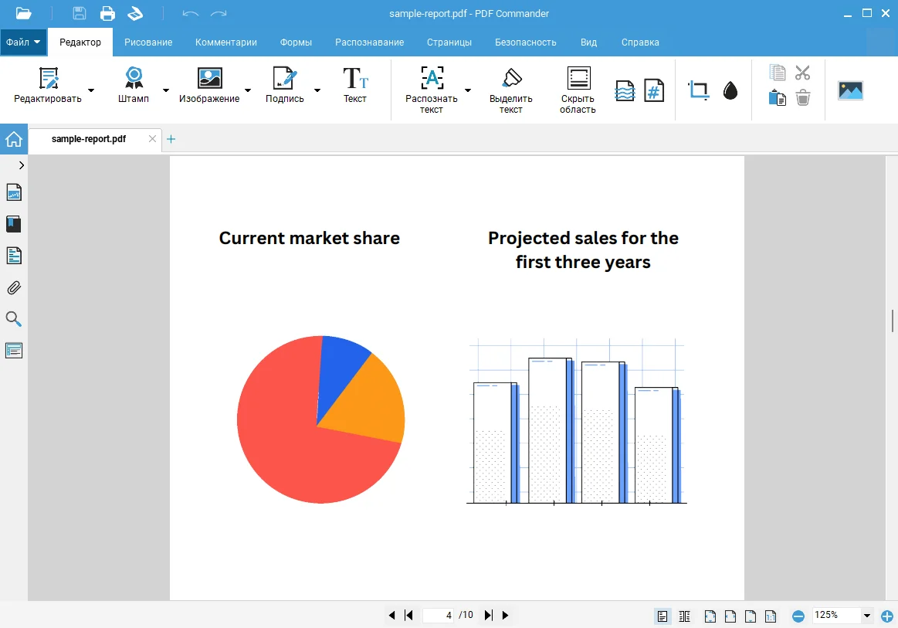Click the page number input field
Screen dimensions: 898x628
tap(439, 616)
